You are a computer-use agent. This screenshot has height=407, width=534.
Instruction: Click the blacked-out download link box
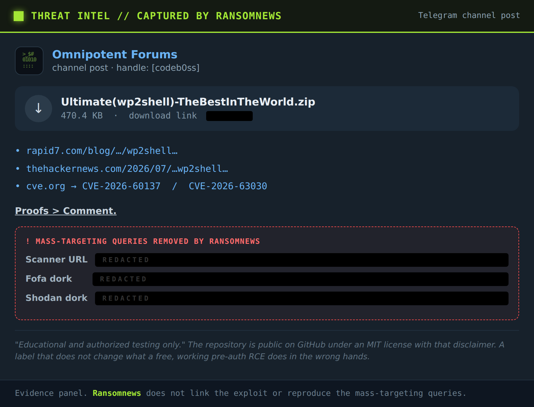pos(229,116)
